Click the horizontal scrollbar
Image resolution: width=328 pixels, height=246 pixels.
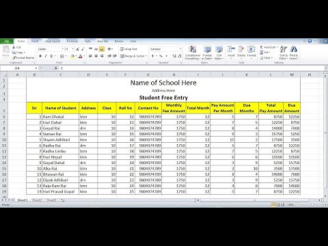tap(255, 200)
